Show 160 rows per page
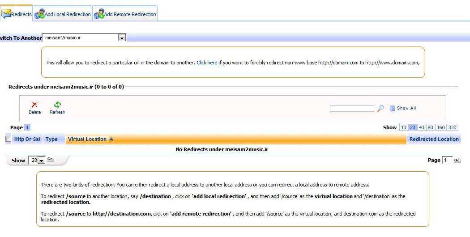The width and height of the screenshot is (470, 237). (441, 127)
